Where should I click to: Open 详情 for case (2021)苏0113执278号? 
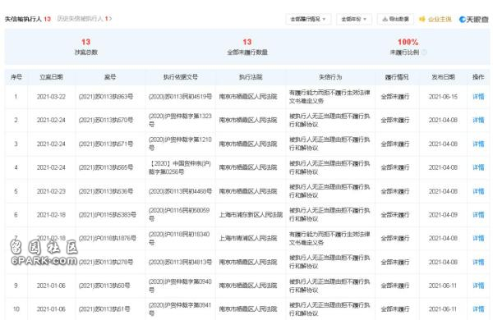pyautogui.click(x=478, y=262)
